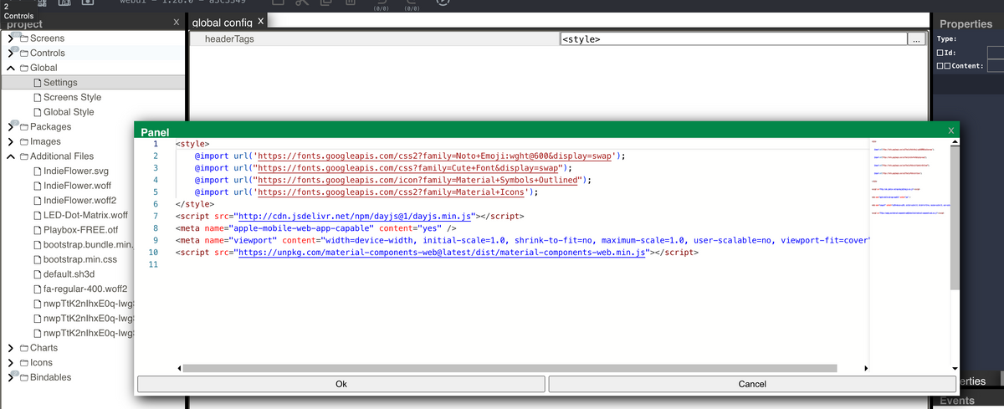Close the Panel dialog with X
The height and width of the screenshot is (409, 1004).
pos(950,131)
